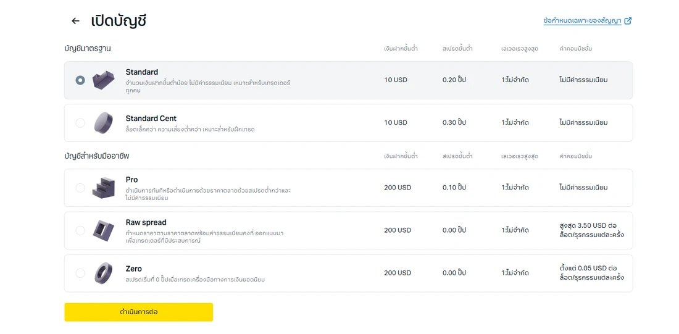
Task: Select the Standard account radio button
Action: click(80, 80)
